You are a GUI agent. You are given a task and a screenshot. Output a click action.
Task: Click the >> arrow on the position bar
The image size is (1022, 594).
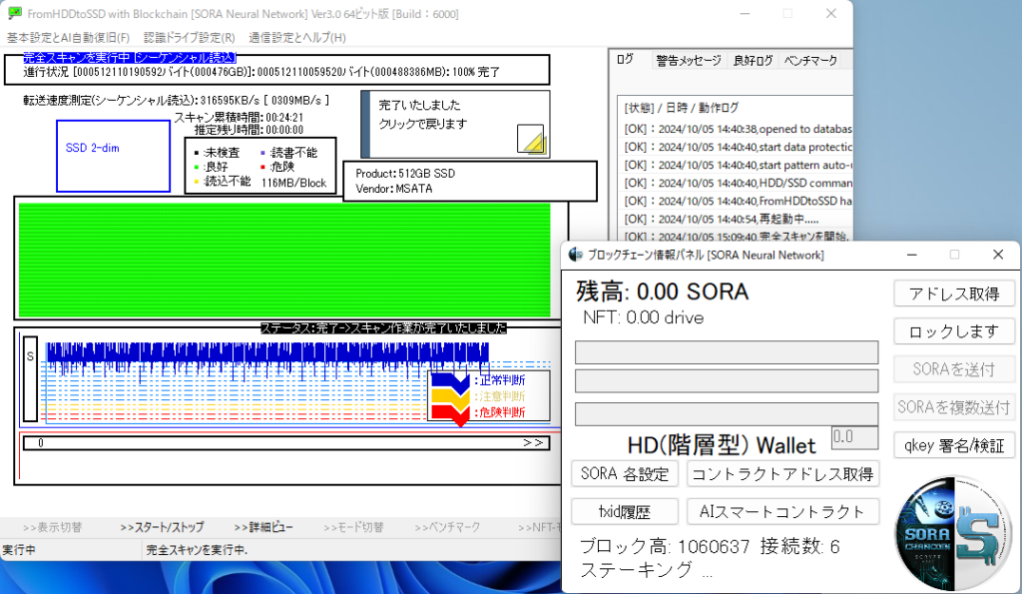(x=533, y=442)
